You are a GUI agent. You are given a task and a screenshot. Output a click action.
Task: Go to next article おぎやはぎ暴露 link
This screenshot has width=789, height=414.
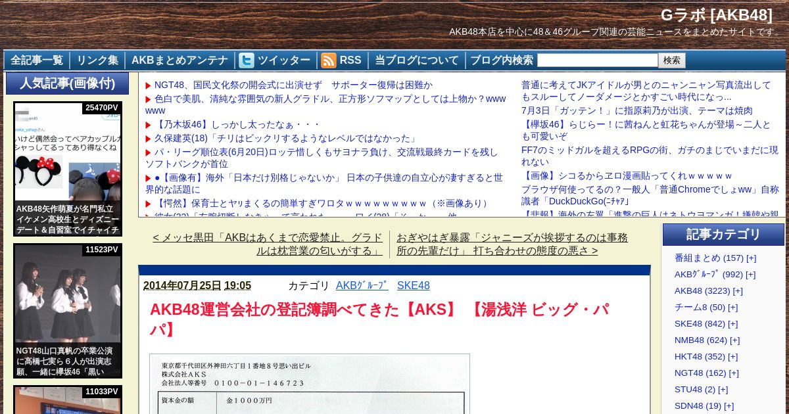[512, 244]
